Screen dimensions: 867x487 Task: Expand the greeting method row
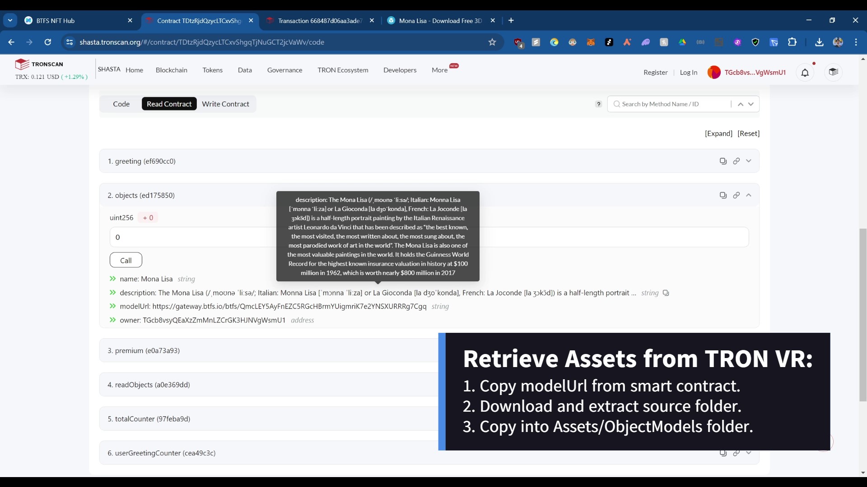(749, 161)
